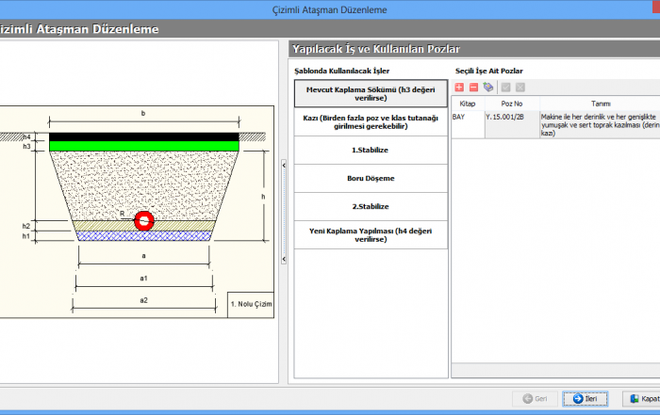This screenshot has height=415, width=660.
Task: Click the book tag poz selection icon
Action: (x=488, y=87)
